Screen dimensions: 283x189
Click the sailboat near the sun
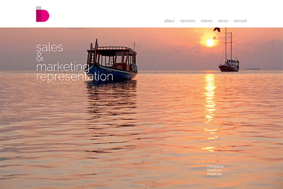pos(229,52)
